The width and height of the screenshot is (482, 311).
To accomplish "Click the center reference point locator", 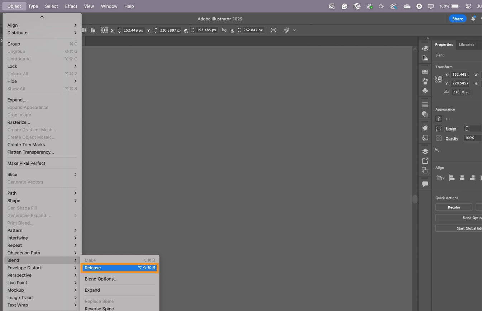I will coord(438,79).
